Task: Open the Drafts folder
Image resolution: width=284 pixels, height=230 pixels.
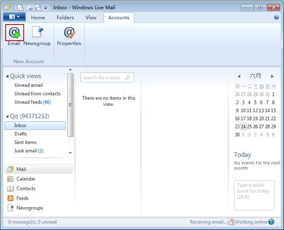Action: [x=20, y=134]
